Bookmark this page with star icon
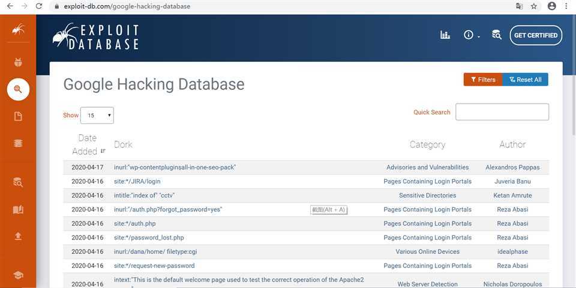 534,6
